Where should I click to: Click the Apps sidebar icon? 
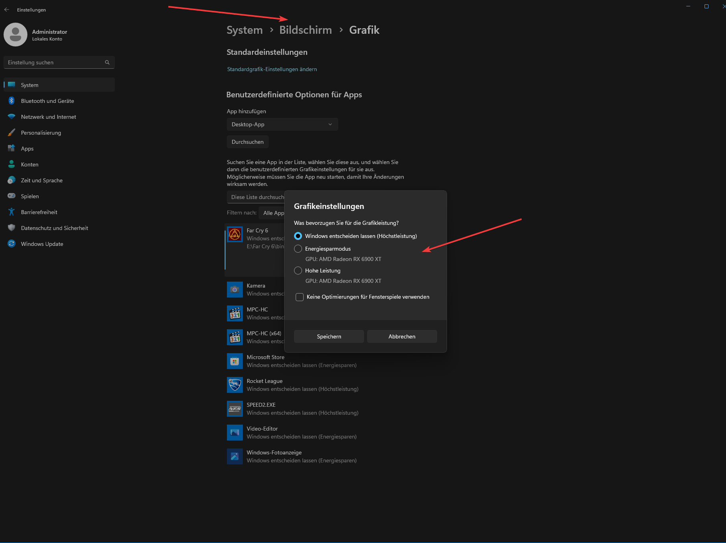[12, 149]
